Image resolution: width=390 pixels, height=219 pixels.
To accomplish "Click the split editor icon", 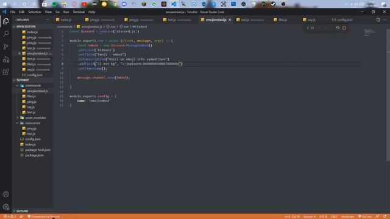I will click(x=378, y=19).
